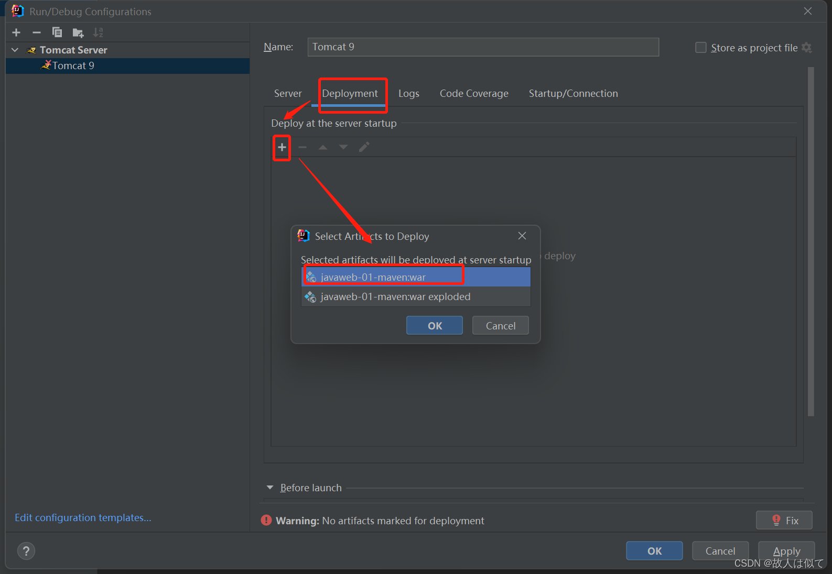This screenshot has width=832, height=574.
Task: Move deployment item up
Action: coord(323,147)
